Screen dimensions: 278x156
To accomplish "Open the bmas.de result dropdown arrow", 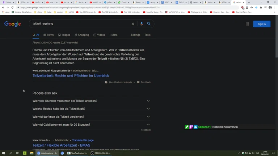I will [x=70, y=140].
